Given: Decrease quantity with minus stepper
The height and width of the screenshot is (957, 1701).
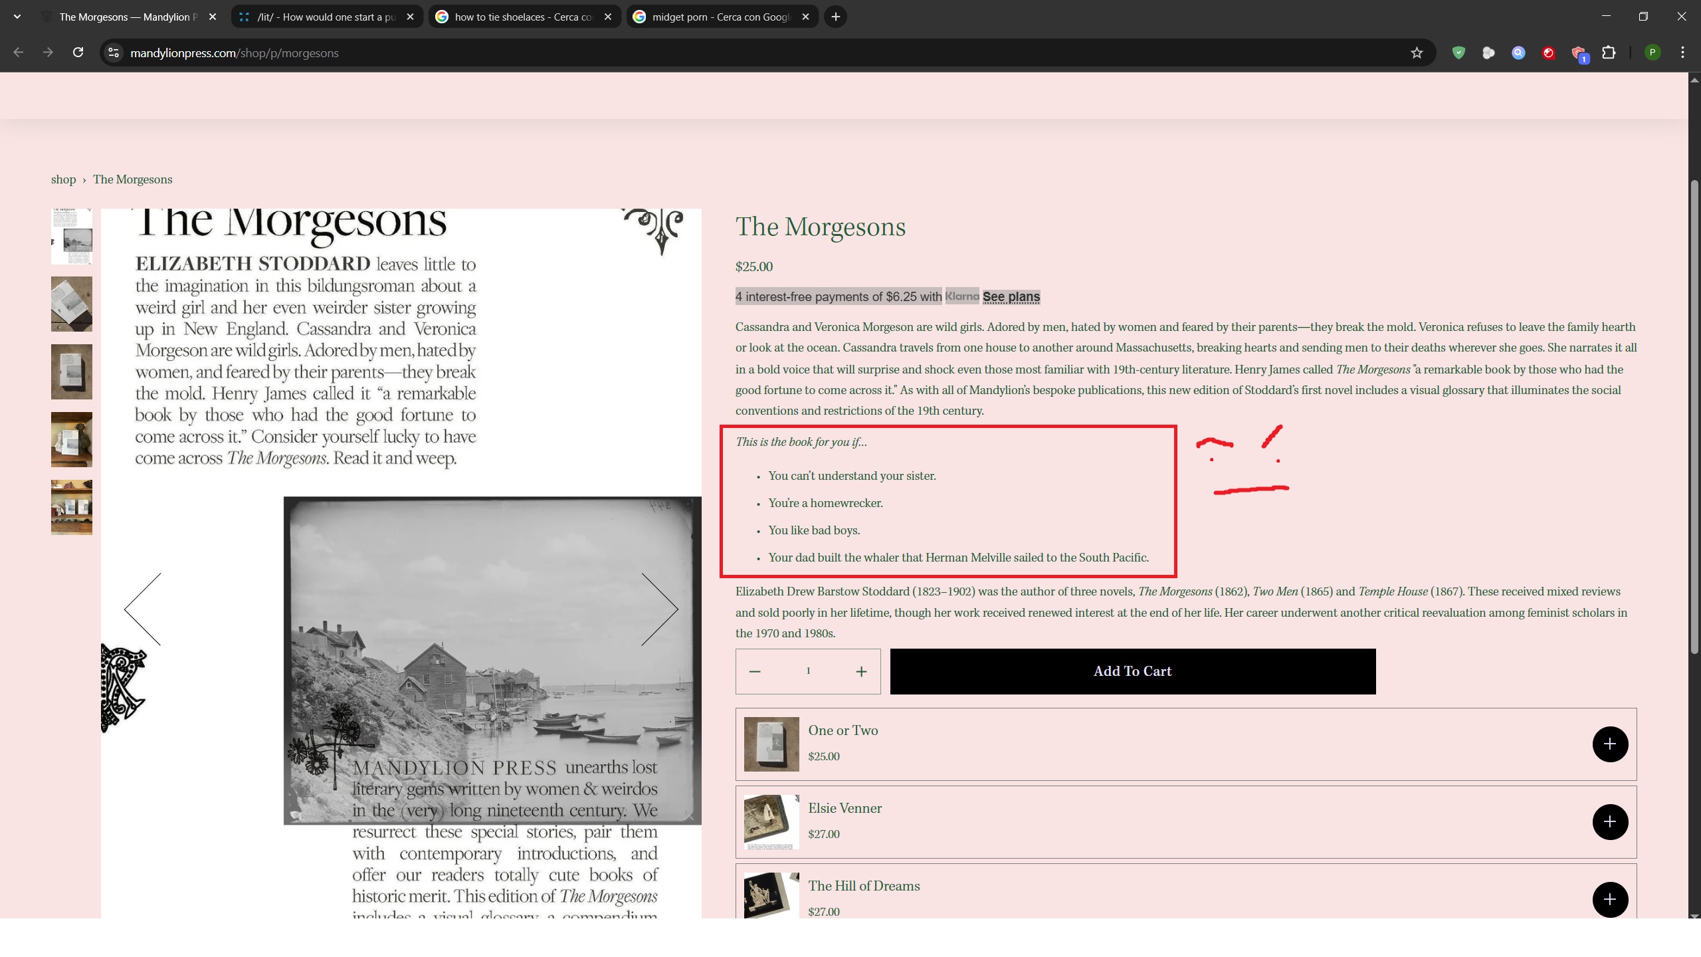Looking at the screenshot, I should pyautogui.click(x=755, y=672).
